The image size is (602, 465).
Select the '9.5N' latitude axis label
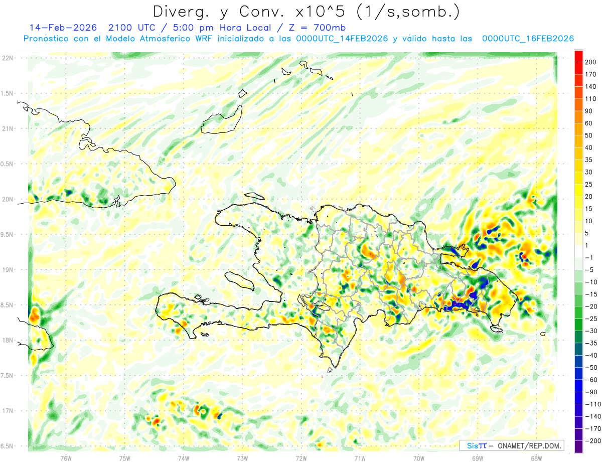click(x=8, y=235)
